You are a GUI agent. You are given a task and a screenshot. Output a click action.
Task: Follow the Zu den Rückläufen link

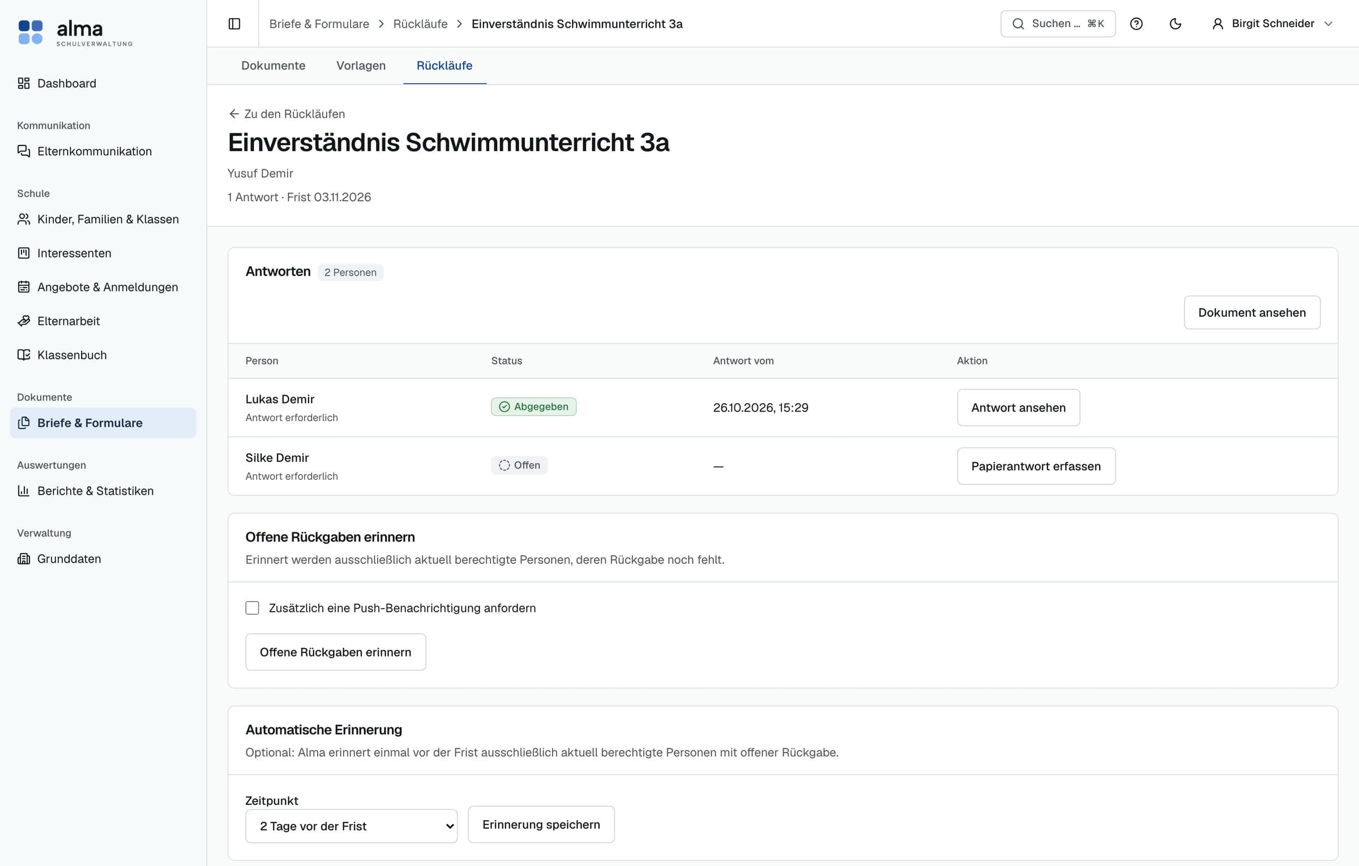point(287,114)
